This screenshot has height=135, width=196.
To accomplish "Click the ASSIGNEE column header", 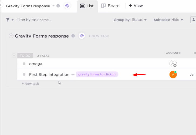I will point(173,53).
